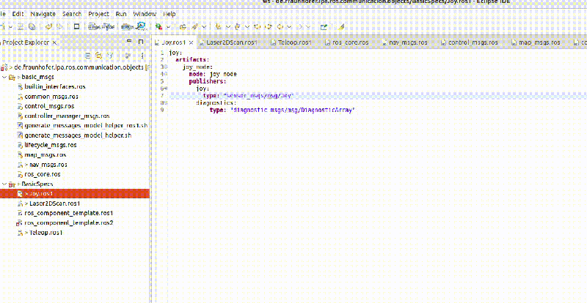
Task: Collapse the basic_msgs folder
Action: pos(4,77)
